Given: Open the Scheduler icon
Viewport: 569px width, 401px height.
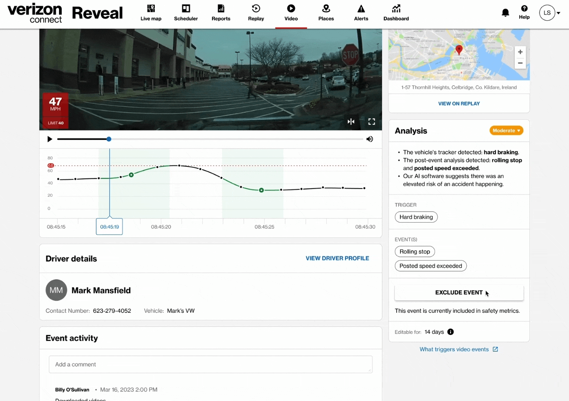Looking at the screenshot, I should pyautogui.click(x=186, y=8).
